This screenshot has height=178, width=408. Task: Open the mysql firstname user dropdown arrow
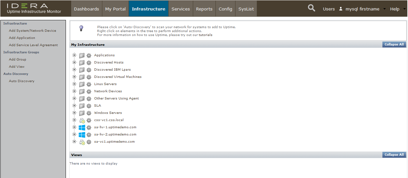[x=384, y=9]
